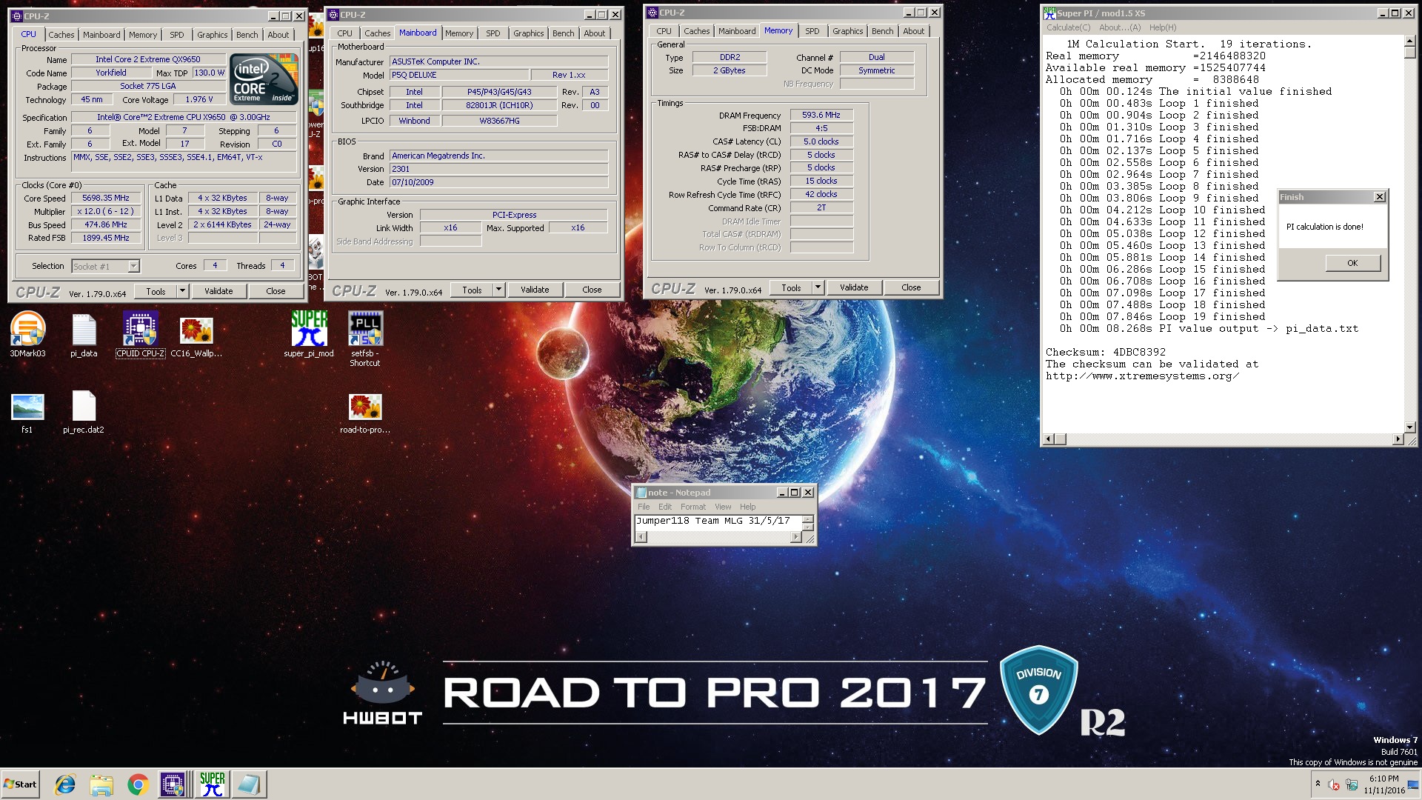Open the Calculate(C) menu in Super PI

click(x=1068, y=27)
